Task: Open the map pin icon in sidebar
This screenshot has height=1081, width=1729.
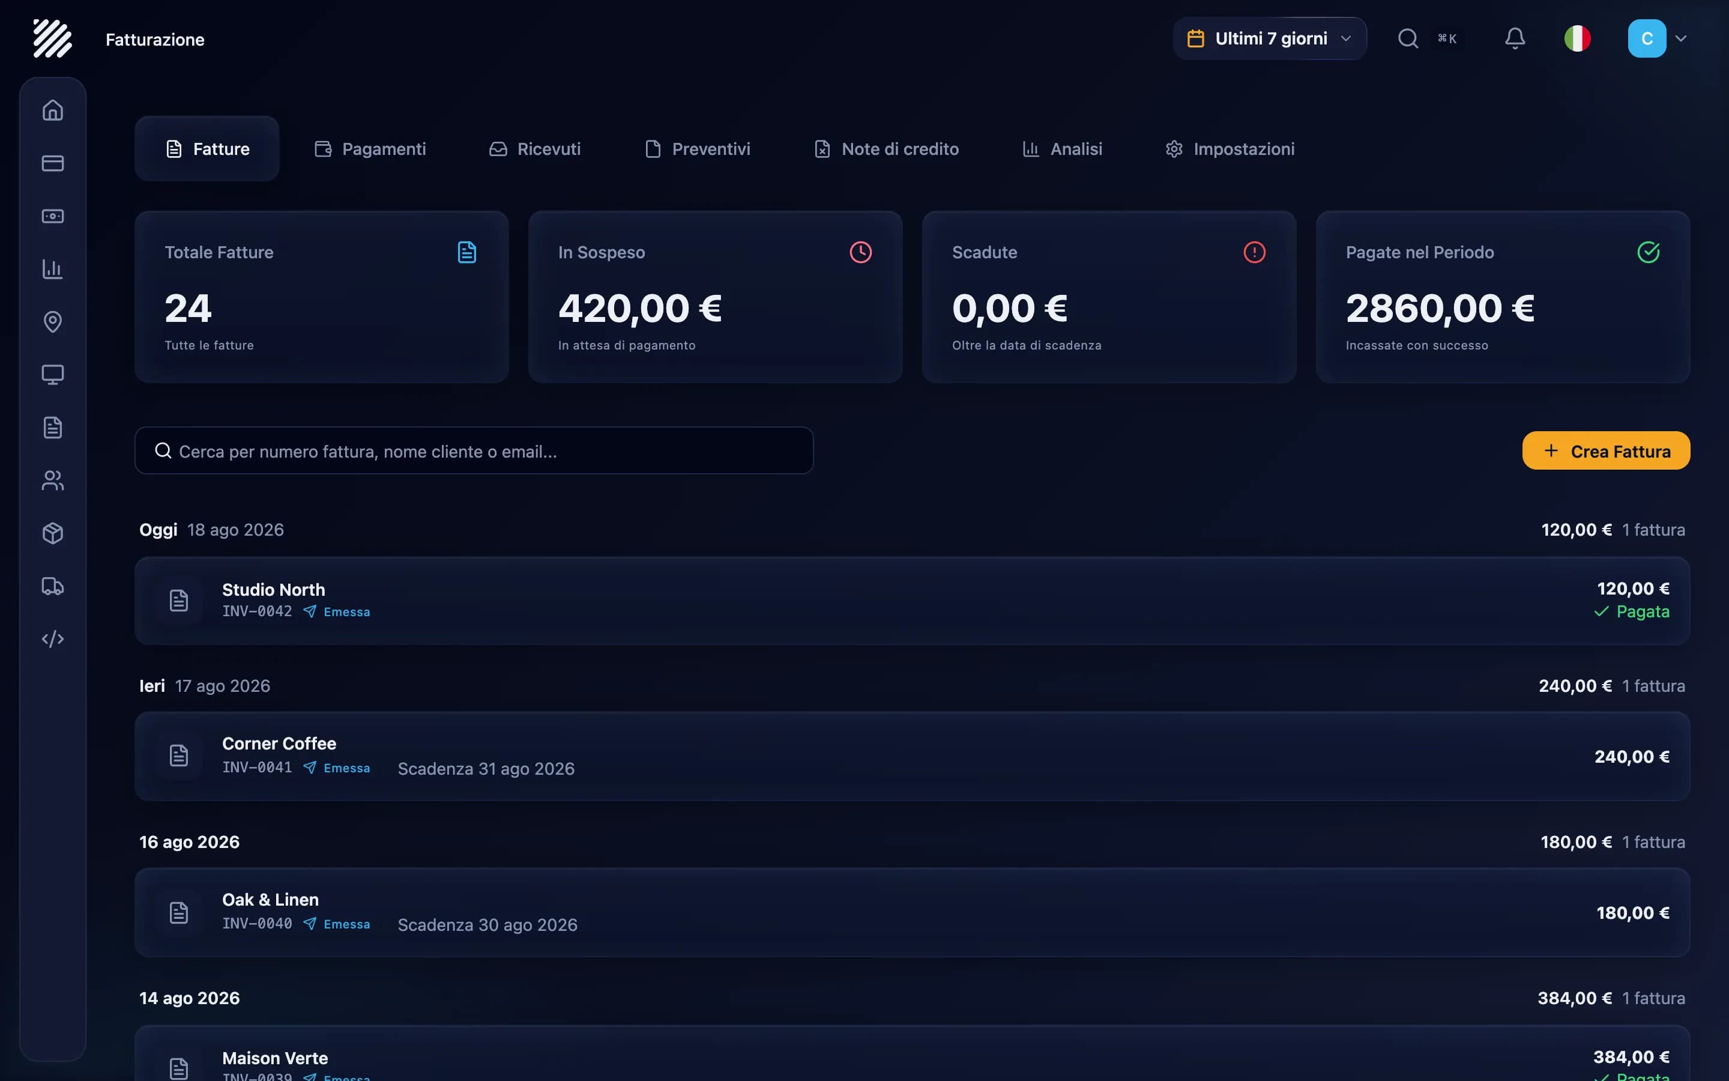Action: (x=52, y=322)
